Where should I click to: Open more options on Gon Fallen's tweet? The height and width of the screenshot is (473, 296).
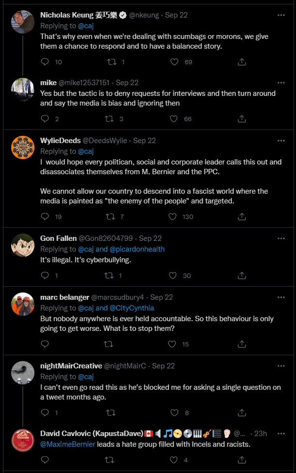[x=281, y=238]
